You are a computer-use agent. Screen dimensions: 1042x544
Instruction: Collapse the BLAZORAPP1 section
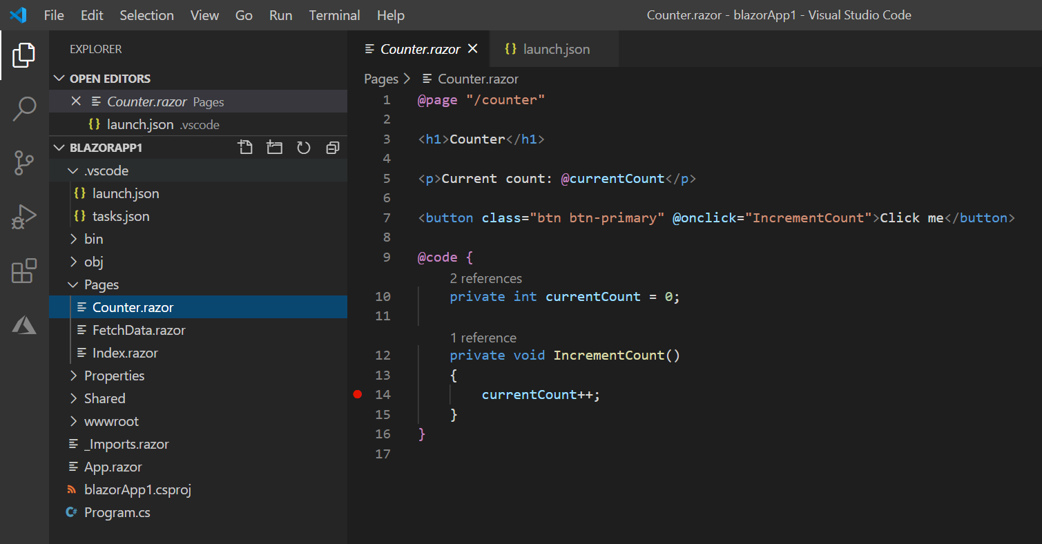coord(59,148)
